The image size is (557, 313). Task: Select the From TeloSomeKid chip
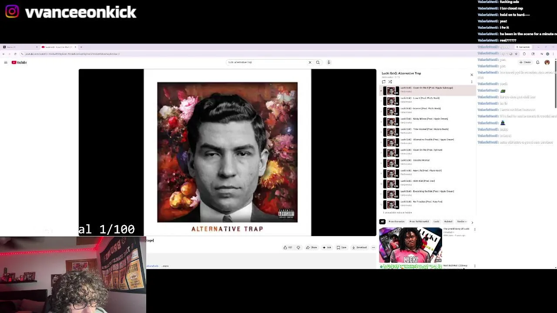tap(419, 222)
